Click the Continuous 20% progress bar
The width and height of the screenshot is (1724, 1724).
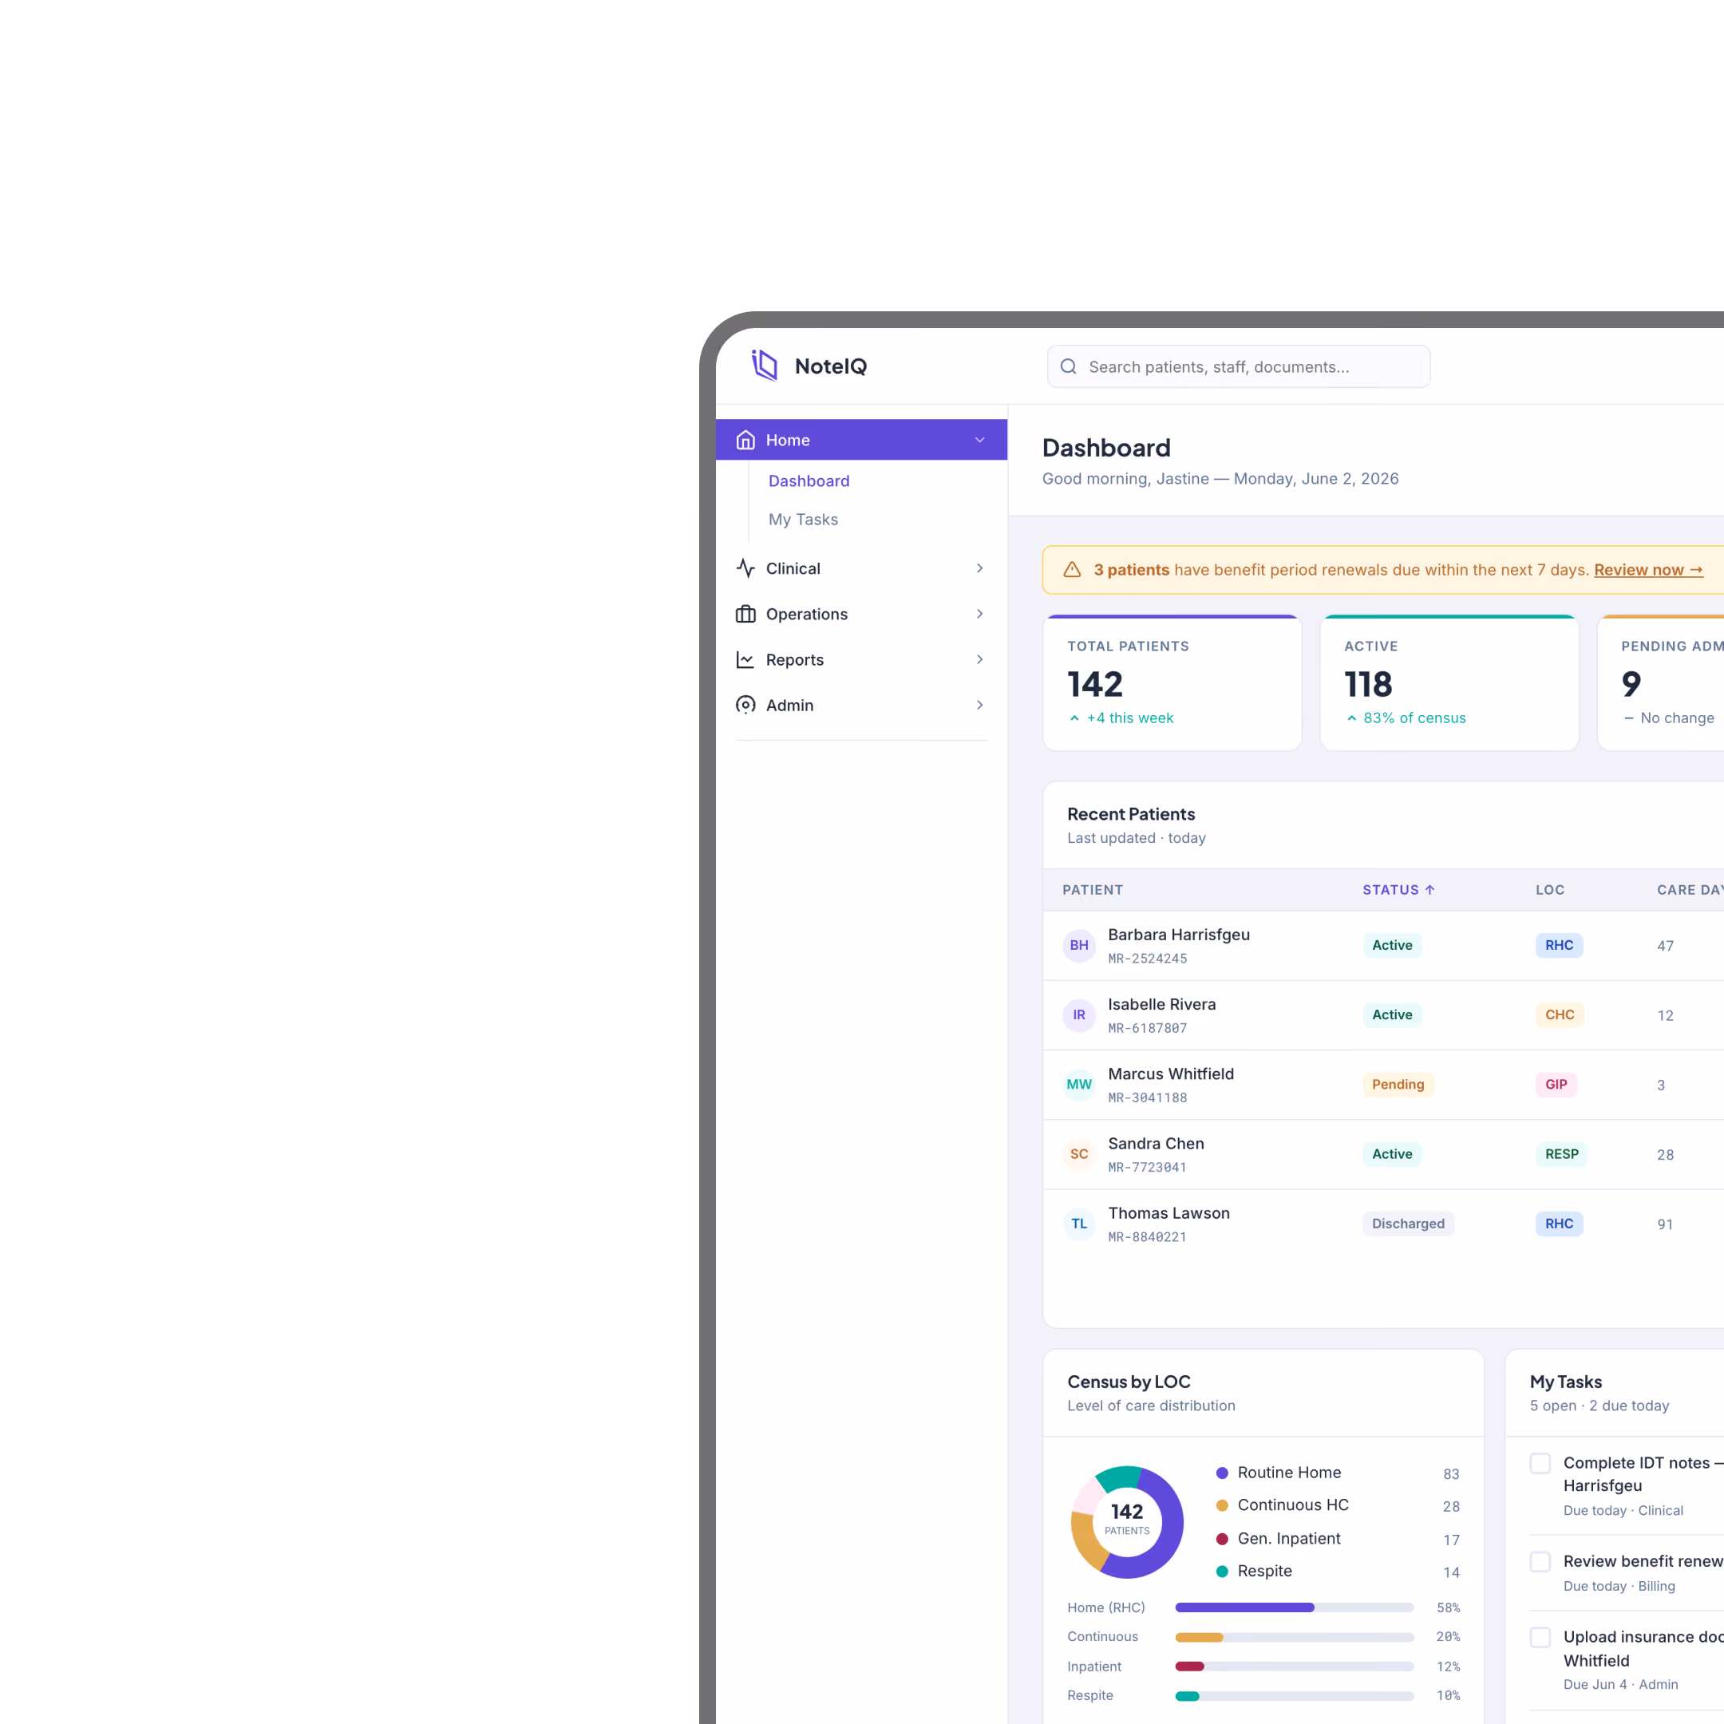pyautogui.click(x=1294, y=1638)
